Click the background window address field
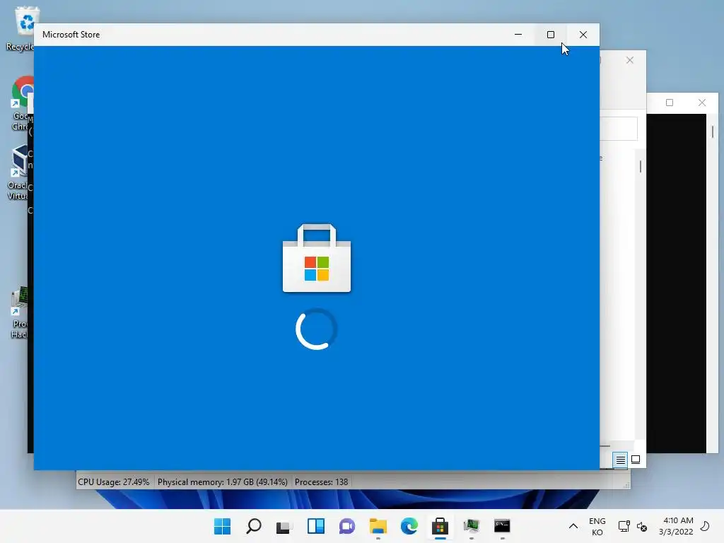 point(619,129)
